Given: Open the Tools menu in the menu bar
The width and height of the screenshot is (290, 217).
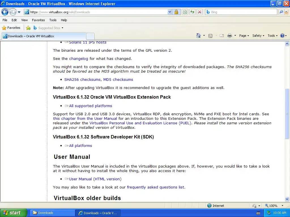Looking at the screenshot, I should point(53,20).
